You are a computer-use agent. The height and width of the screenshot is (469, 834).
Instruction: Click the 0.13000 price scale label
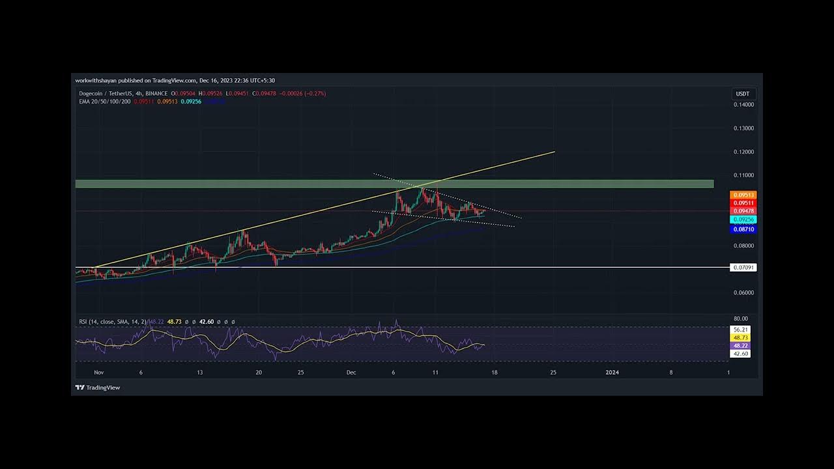point(743,128)
